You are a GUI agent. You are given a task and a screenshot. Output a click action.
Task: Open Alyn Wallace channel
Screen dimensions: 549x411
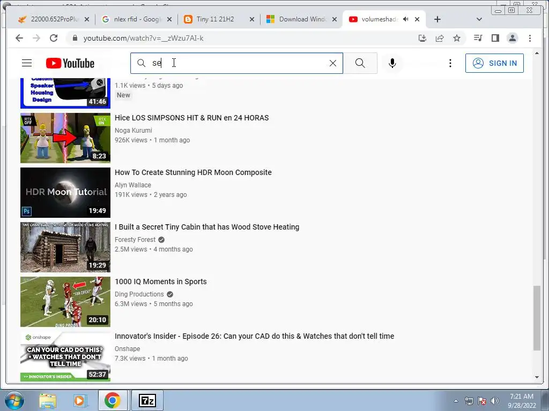click(133, 185)
